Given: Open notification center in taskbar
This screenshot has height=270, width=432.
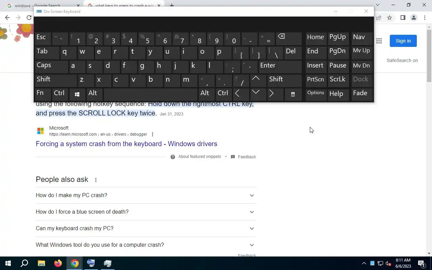Looking at the screenshot, I should click(x=421, y=263).
